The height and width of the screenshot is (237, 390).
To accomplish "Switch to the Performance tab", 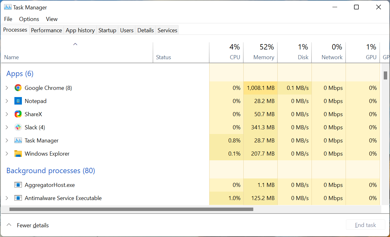I will tap(46, 30).
